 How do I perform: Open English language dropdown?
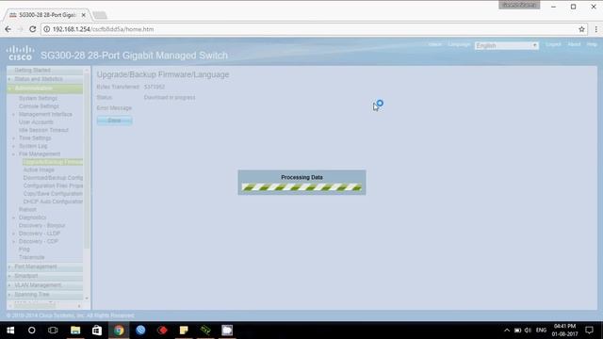(x=507, y=46)
